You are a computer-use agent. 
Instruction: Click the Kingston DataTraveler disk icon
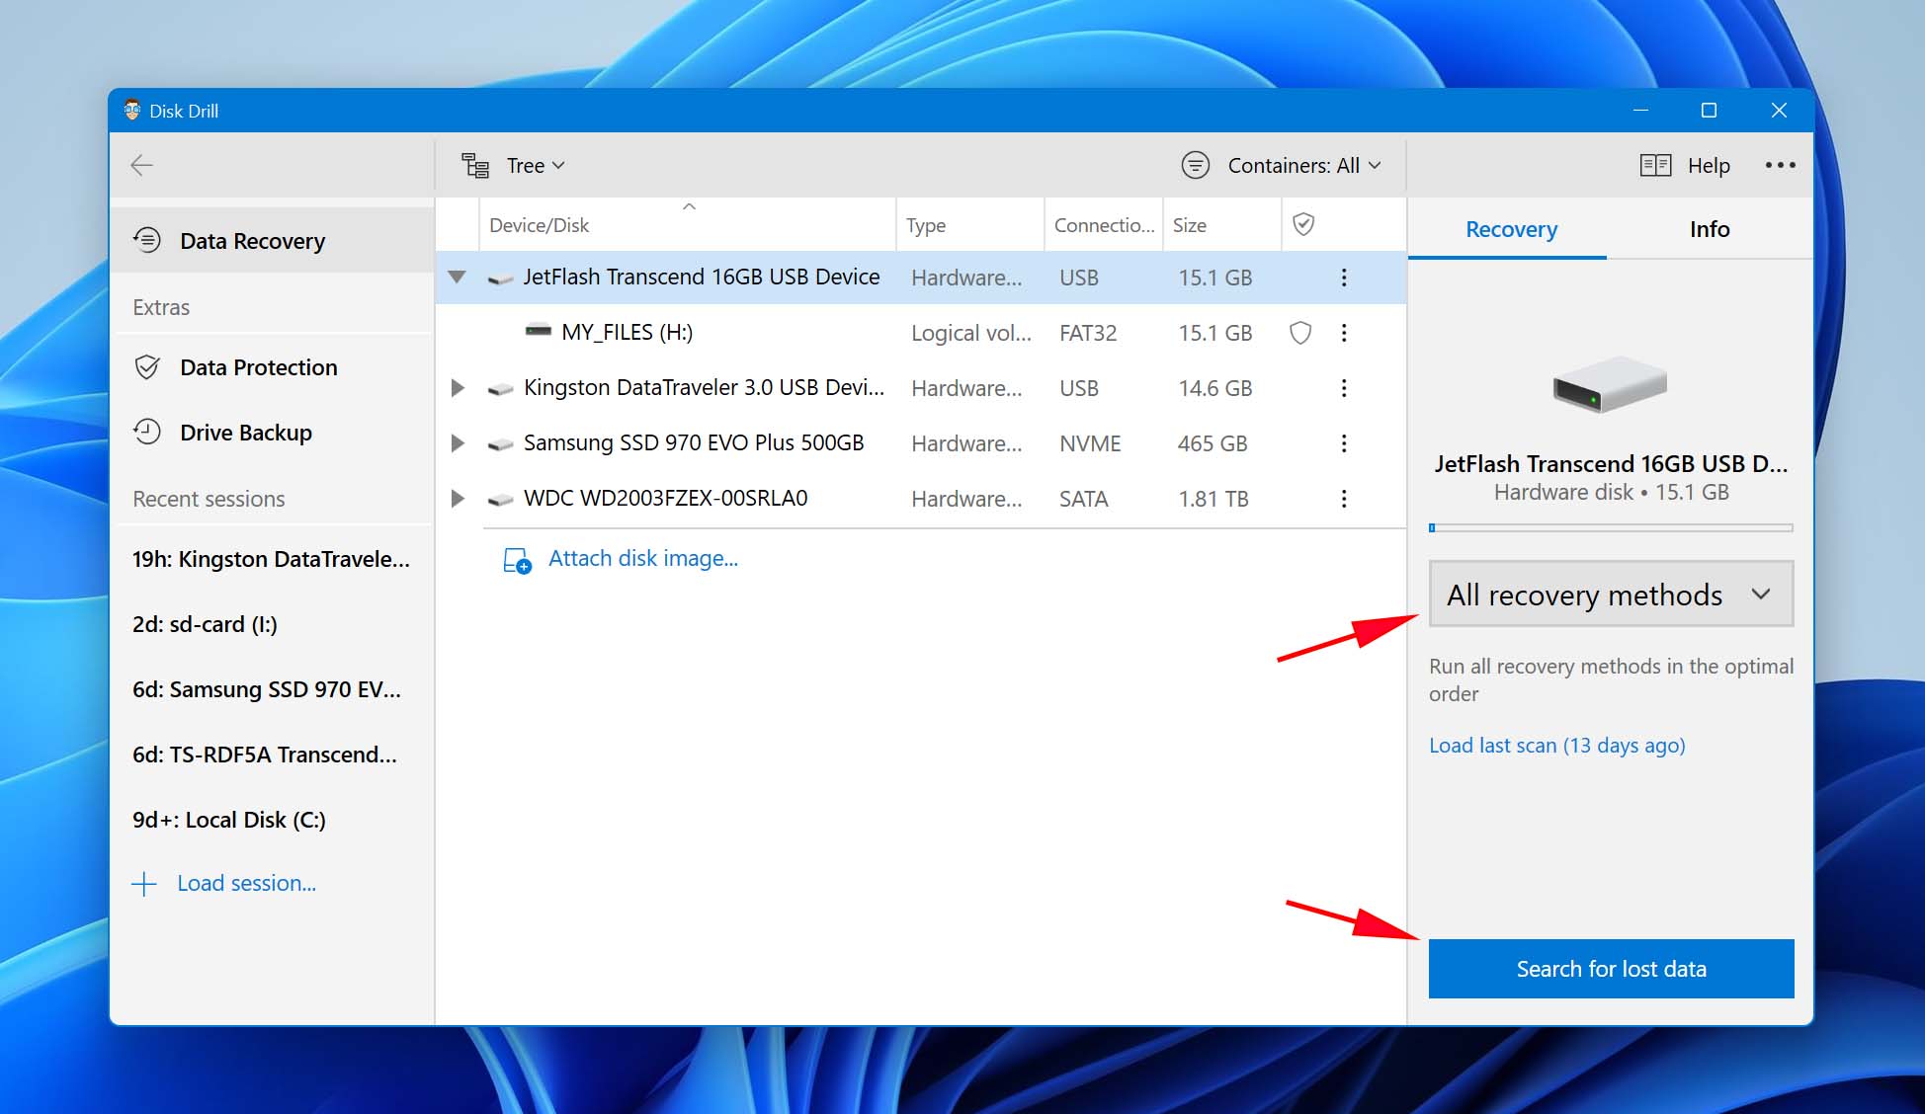tap(500, 390)
